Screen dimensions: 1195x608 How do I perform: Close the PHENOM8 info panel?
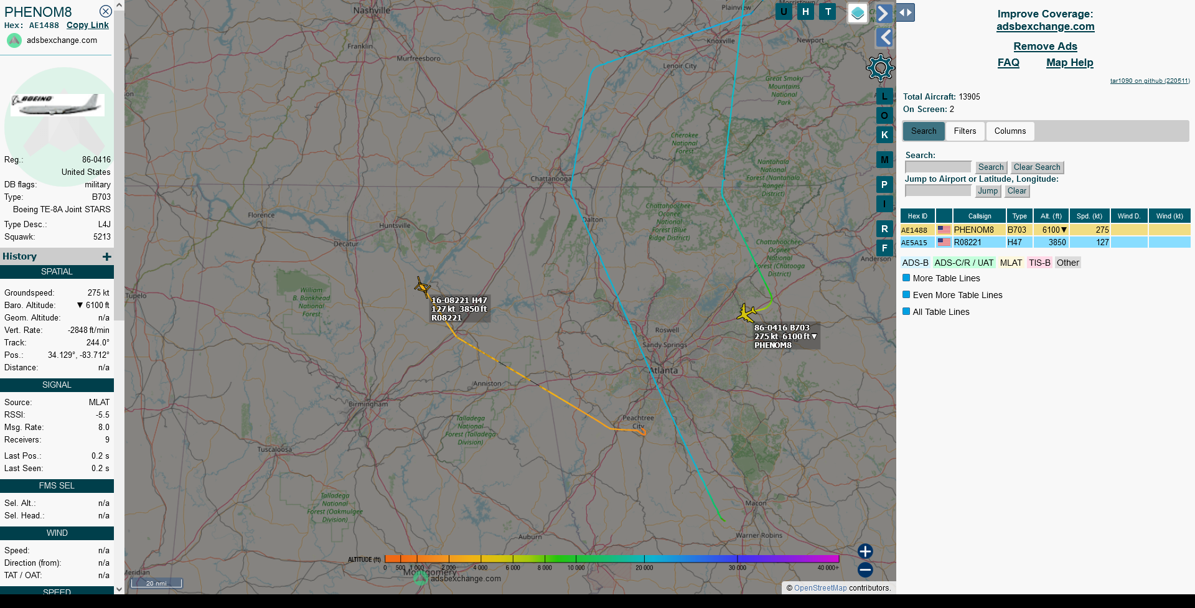tap(106, 11)
